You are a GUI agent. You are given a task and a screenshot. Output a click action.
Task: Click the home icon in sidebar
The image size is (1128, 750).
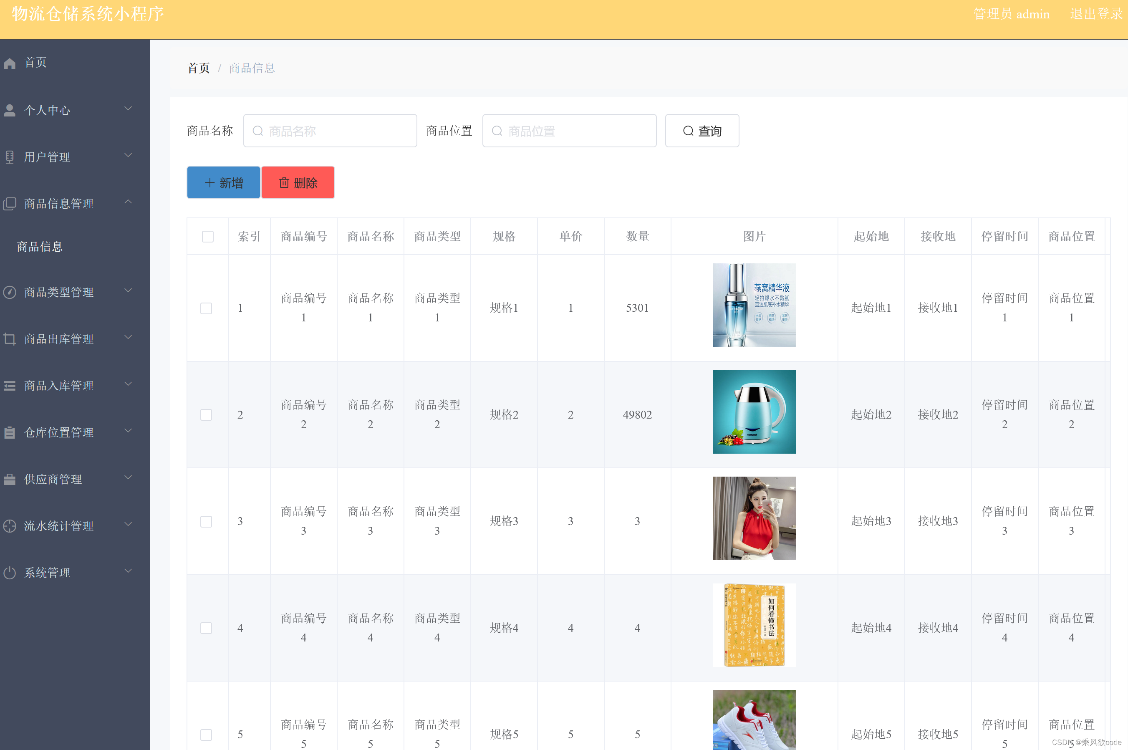10,63
